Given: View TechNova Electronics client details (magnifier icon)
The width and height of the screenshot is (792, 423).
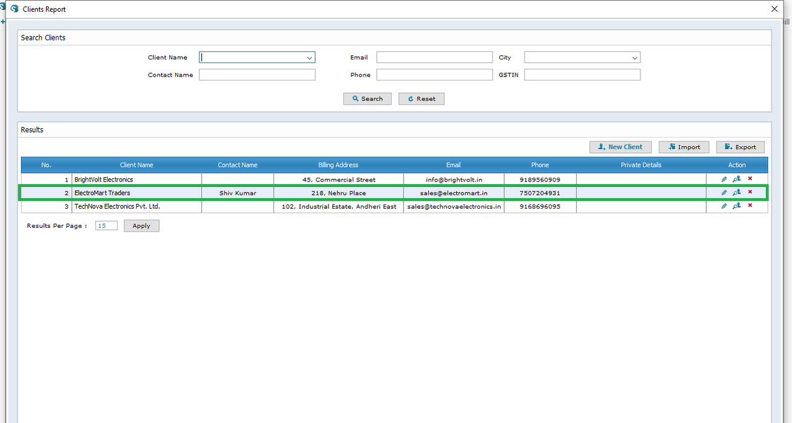Looking at the screenshot, I should pyautogui.click(x=737, y=206).
